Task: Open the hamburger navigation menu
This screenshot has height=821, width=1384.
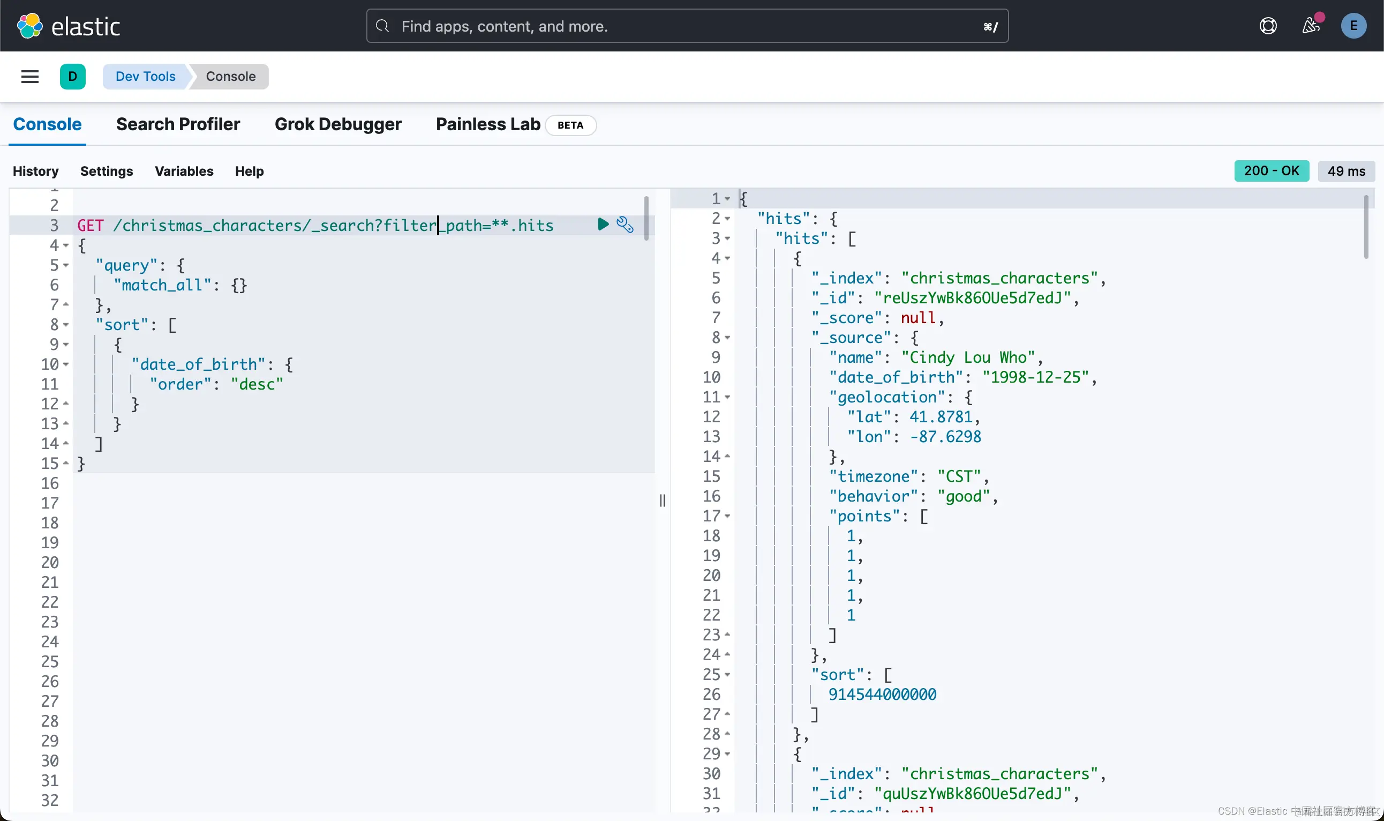Action: tap(30, 76)
